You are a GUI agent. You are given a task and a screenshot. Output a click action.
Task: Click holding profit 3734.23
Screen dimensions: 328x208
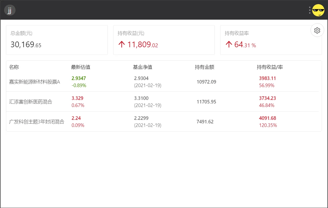(x=267, y=98)
